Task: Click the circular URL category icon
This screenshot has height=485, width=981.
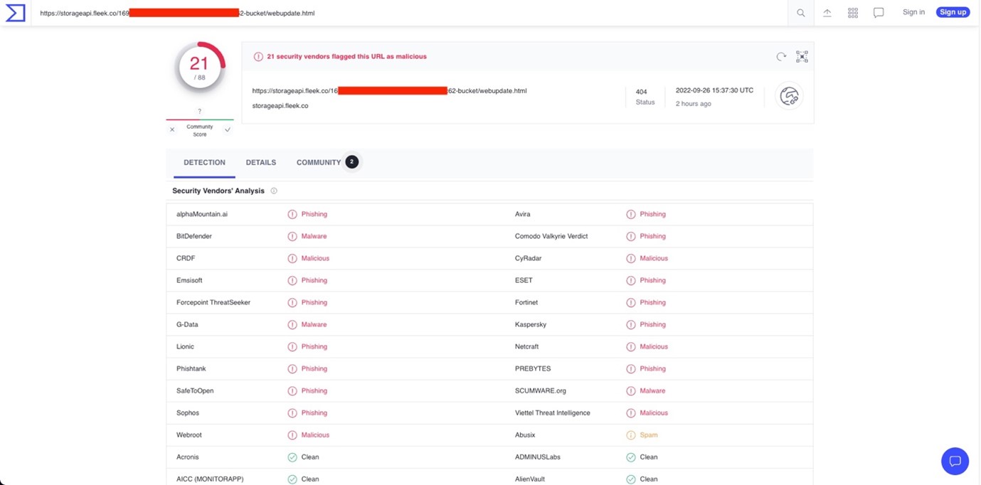Action: (x=789, y=97)
